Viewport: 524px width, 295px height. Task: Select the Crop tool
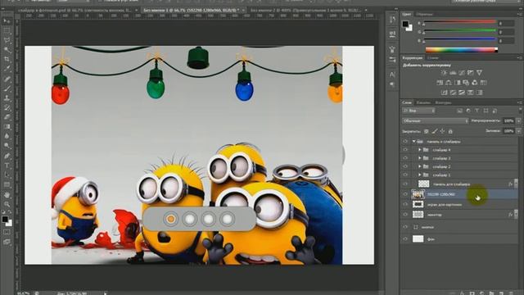coord(7,59)
